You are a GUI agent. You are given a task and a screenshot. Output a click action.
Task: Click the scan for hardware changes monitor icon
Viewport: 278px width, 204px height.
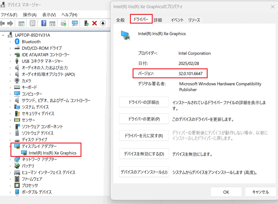point(75,23)
